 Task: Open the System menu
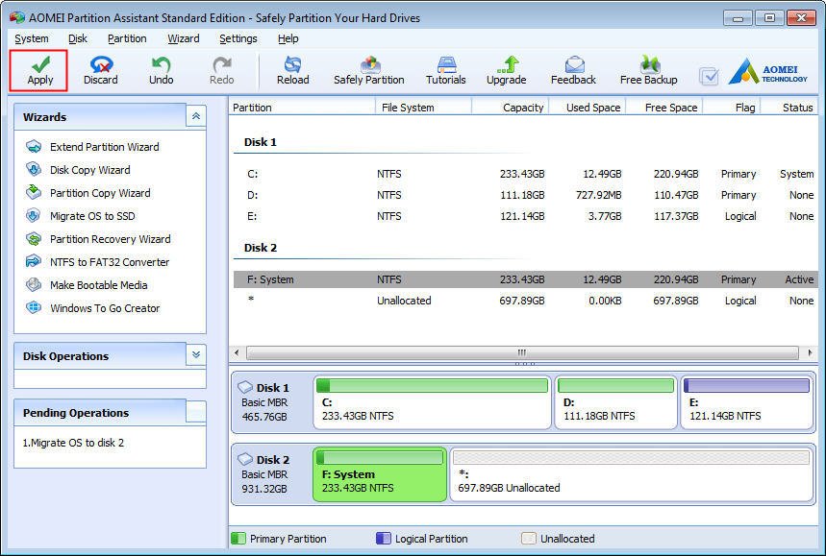click(32, 38)
